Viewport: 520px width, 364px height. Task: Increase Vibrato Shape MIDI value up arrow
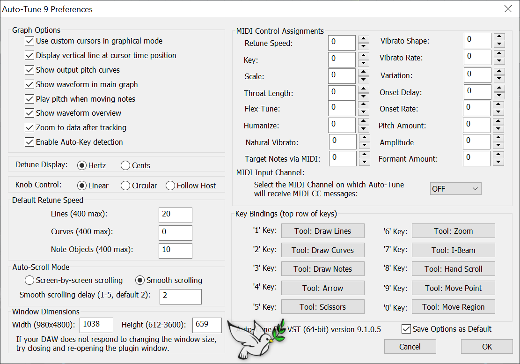[x=499, y=37]
